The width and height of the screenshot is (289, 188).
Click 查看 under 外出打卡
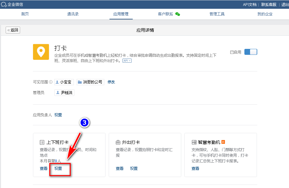(120, 168)
